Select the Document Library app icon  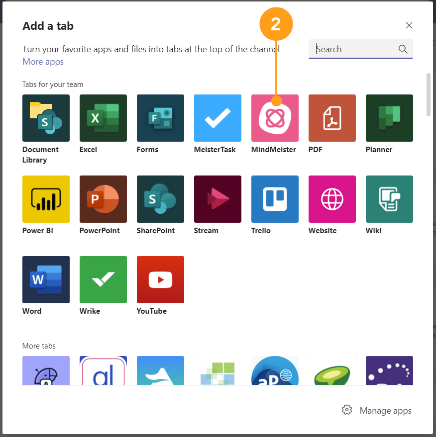tap(46, 118)
